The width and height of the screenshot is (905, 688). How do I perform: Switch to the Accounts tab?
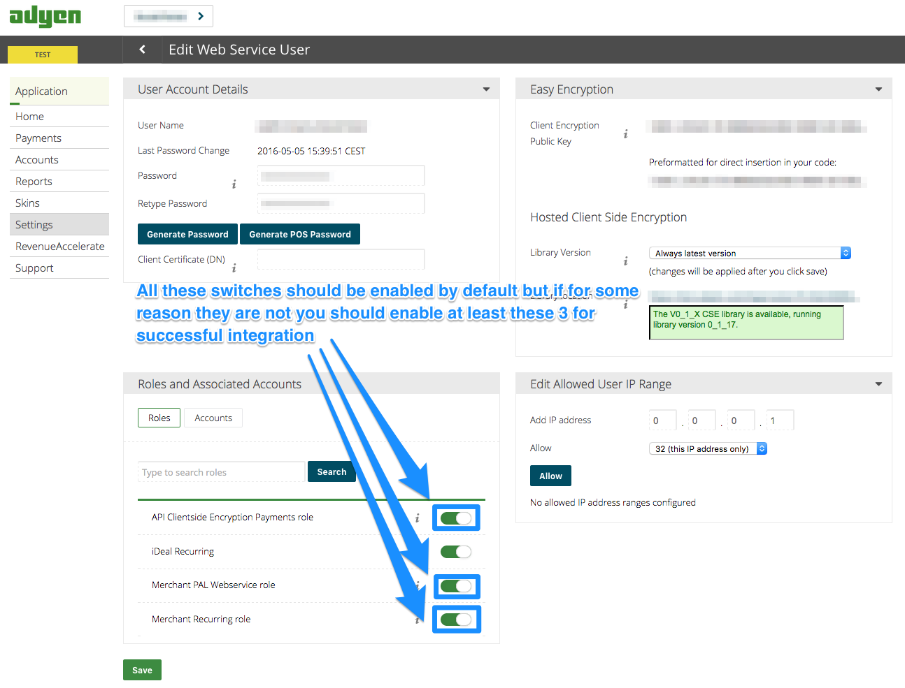tap(213, 418)
